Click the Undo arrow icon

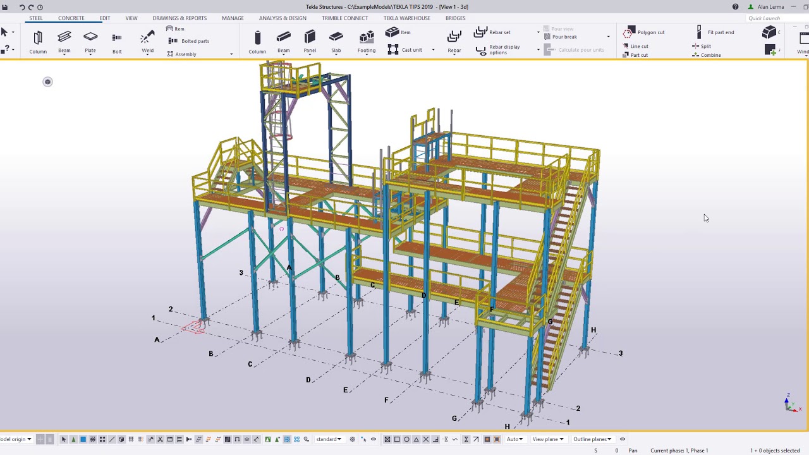(x=21, y=7)
